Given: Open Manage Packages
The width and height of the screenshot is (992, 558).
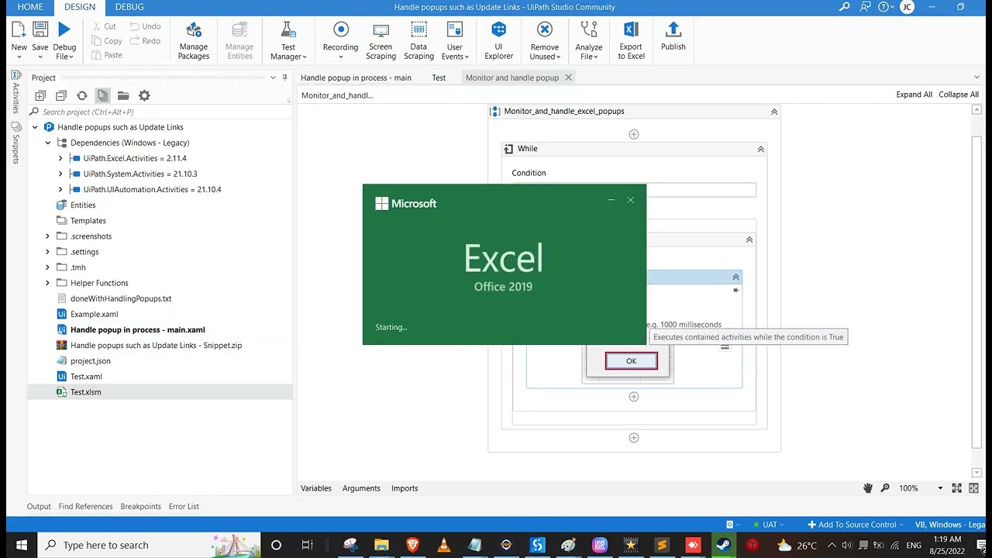Looking at the screenshot, I should pos(194,40).
